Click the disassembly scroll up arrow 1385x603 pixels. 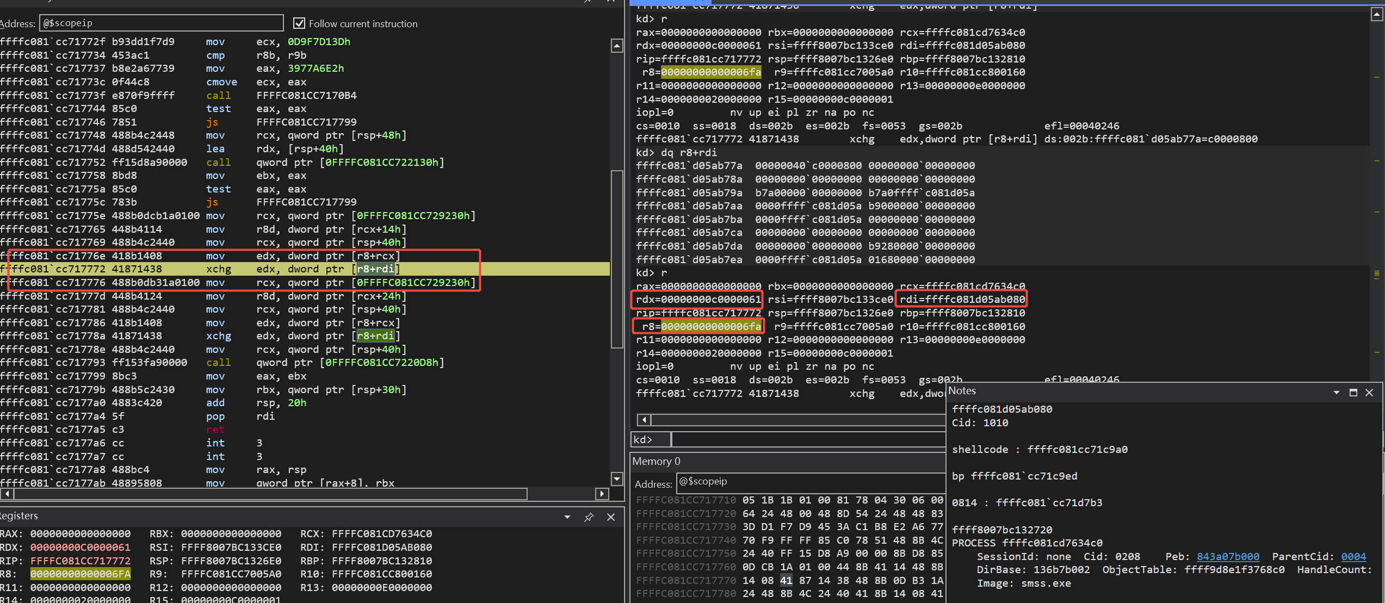[x=617, y=46]
